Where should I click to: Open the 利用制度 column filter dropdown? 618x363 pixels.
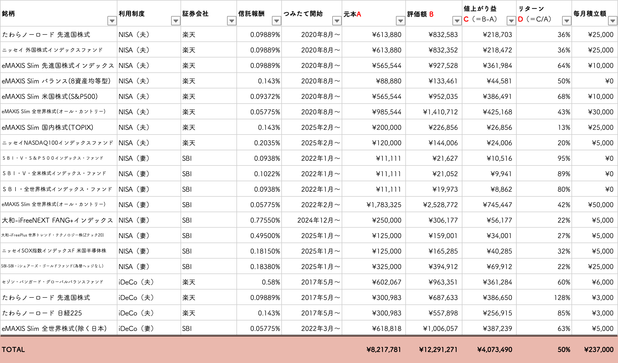[x=176, y=21]
